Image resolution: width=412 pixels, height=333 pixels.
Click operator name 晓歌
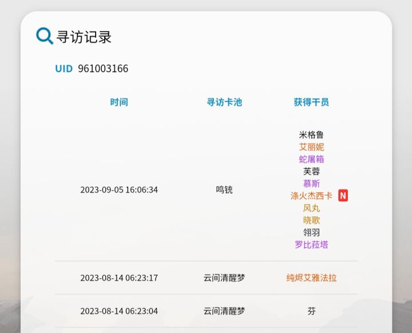(311, 220)
